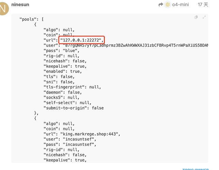Expand the code block to fullscreen
Screen dimensions: 219x170
point(204,17)
